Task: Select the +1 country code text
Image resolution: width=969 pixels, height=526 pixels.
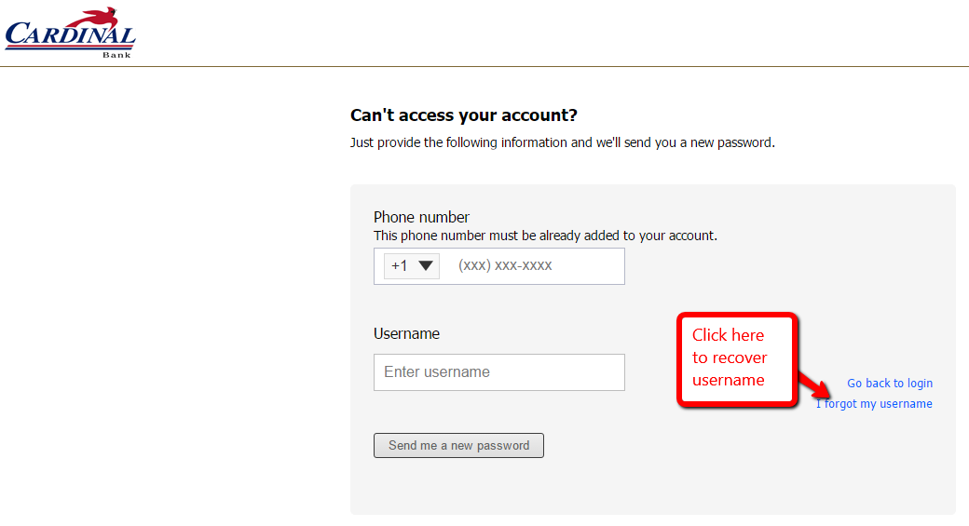Action: point(399,266)
